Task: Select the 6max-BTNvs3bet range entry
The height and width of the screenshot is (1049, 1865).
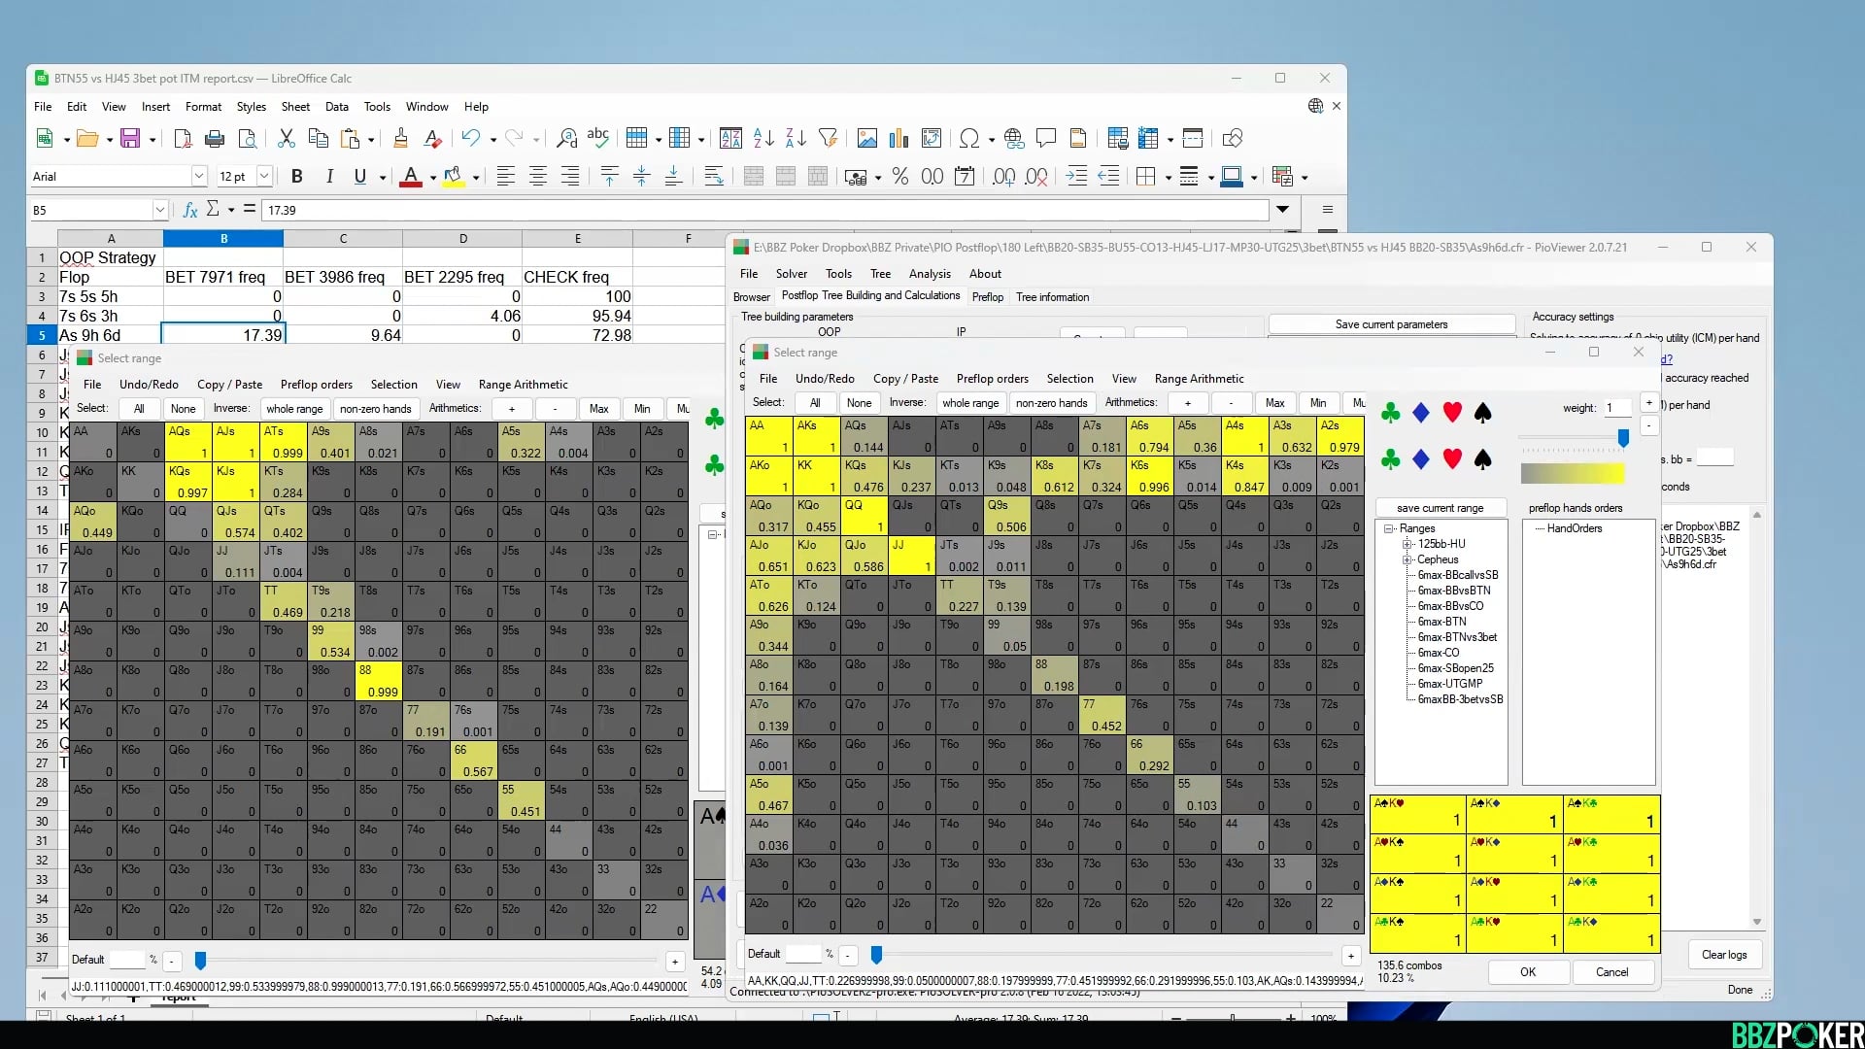Action: (1457, 637)
